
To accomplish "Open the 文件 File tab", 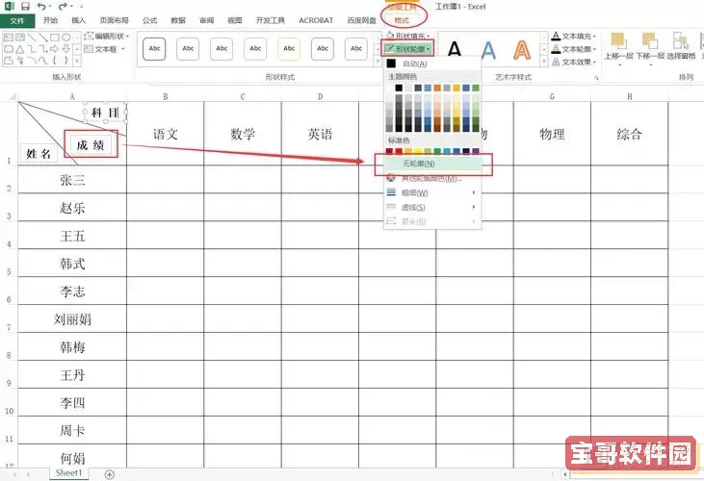I will point(17,19).
